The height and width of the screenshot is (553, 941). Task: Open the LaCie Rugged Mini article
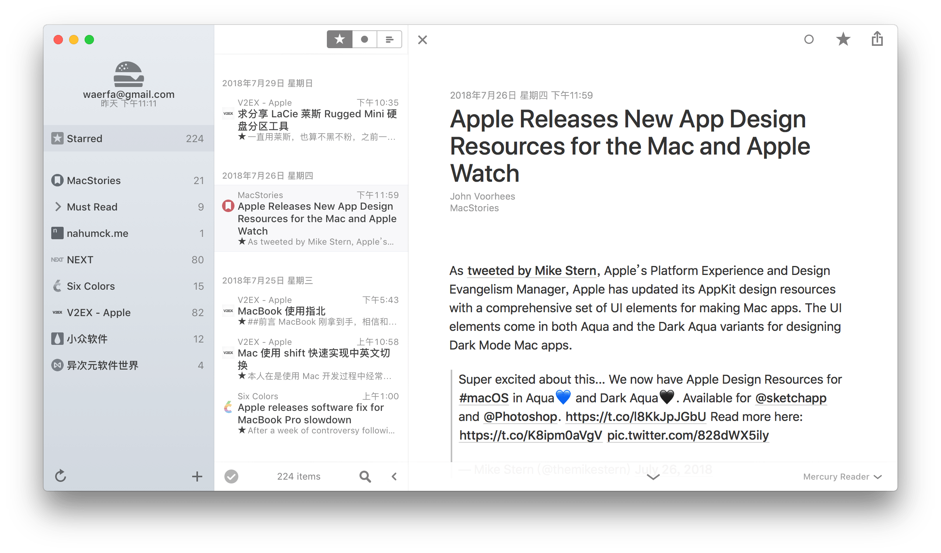[x=311, y=119]
